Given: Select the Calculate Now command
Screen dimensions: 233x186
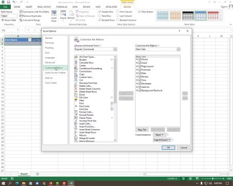Looking at the screenshot, I should (86, 63).
